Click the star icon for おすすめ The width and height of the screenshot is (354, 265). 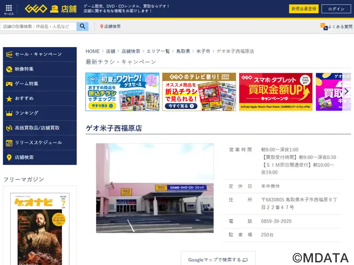(x=9, y=98)
